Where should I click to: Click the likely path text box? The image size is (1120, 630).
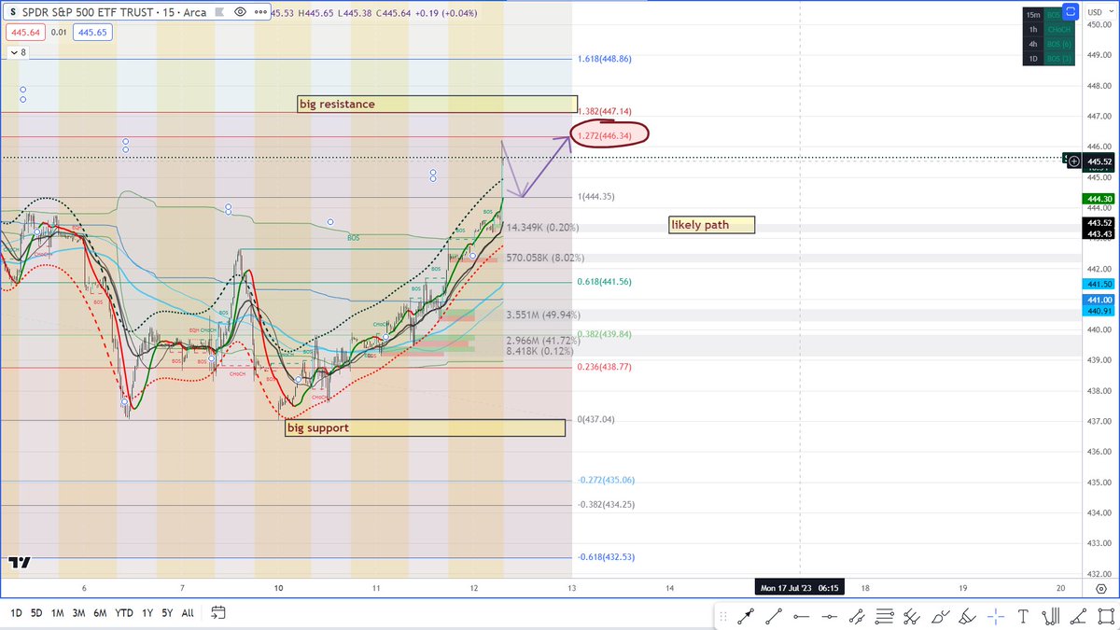click(x=712, y=225)
